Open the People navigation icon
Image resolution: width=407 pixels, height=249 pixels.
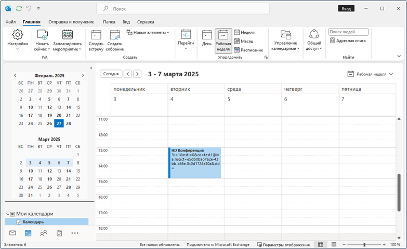point(43,233)
